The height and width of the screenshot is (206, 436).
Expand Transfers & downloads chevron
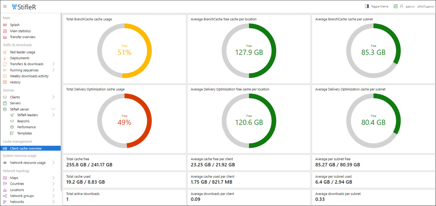click(53, 64)
